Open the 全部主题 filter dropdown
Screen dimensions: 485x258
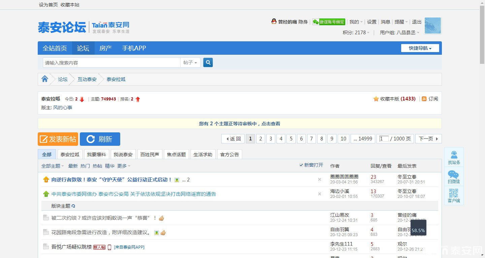point(53,166)
